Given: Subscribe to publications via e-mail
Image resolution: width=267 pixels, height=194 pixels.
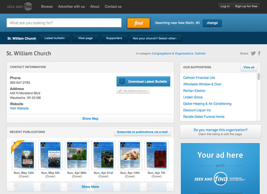Looking at the screenshot, I should (142, 132).
